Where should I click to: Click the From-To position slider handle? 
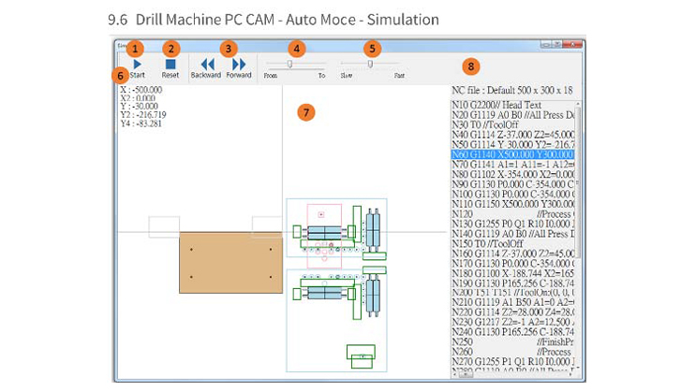coord(290,65)
